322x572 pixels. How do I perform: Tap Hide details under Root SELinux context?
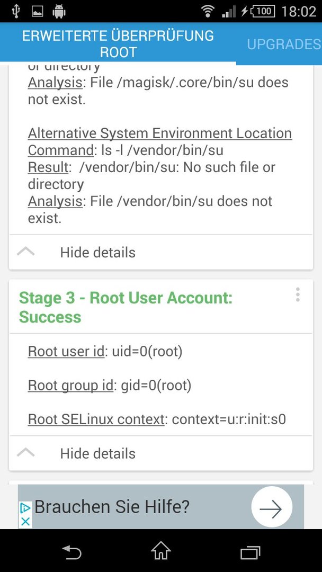(x=98, y=453)
